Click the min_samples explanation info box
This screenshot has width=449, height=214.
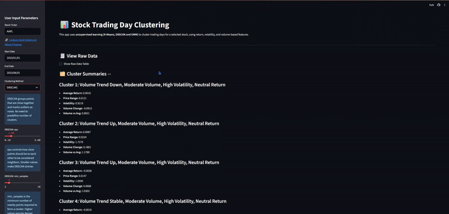pyautogui.click(x=22, y=203)
